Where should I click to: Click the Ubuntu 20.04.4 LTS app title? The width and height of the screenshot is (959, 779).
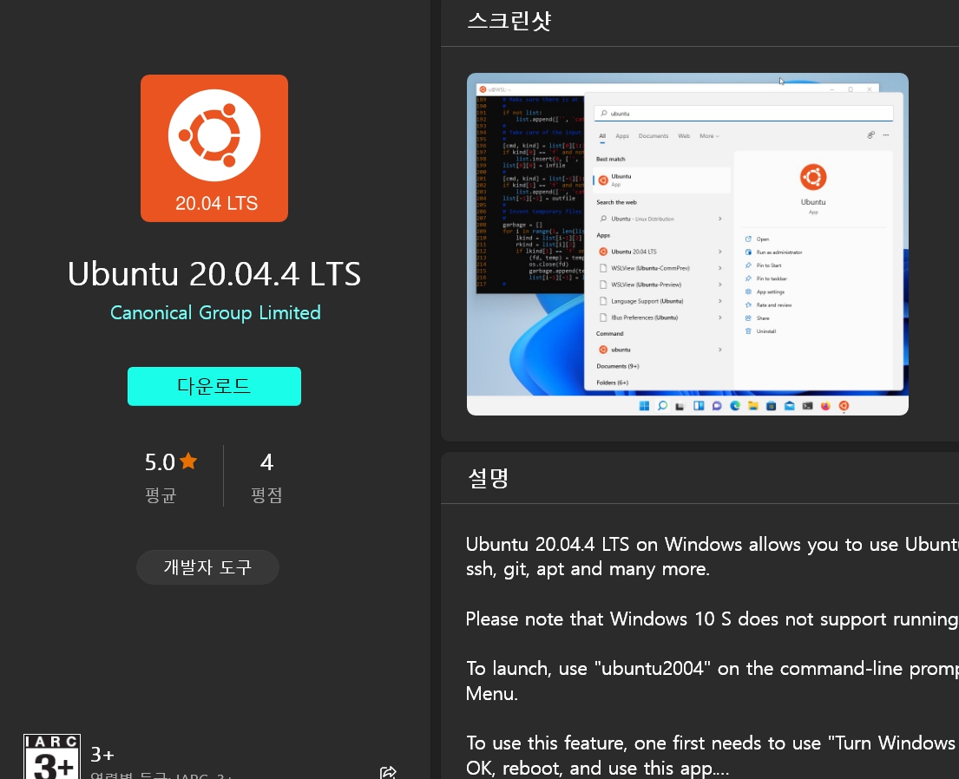(x=214, y=273)
